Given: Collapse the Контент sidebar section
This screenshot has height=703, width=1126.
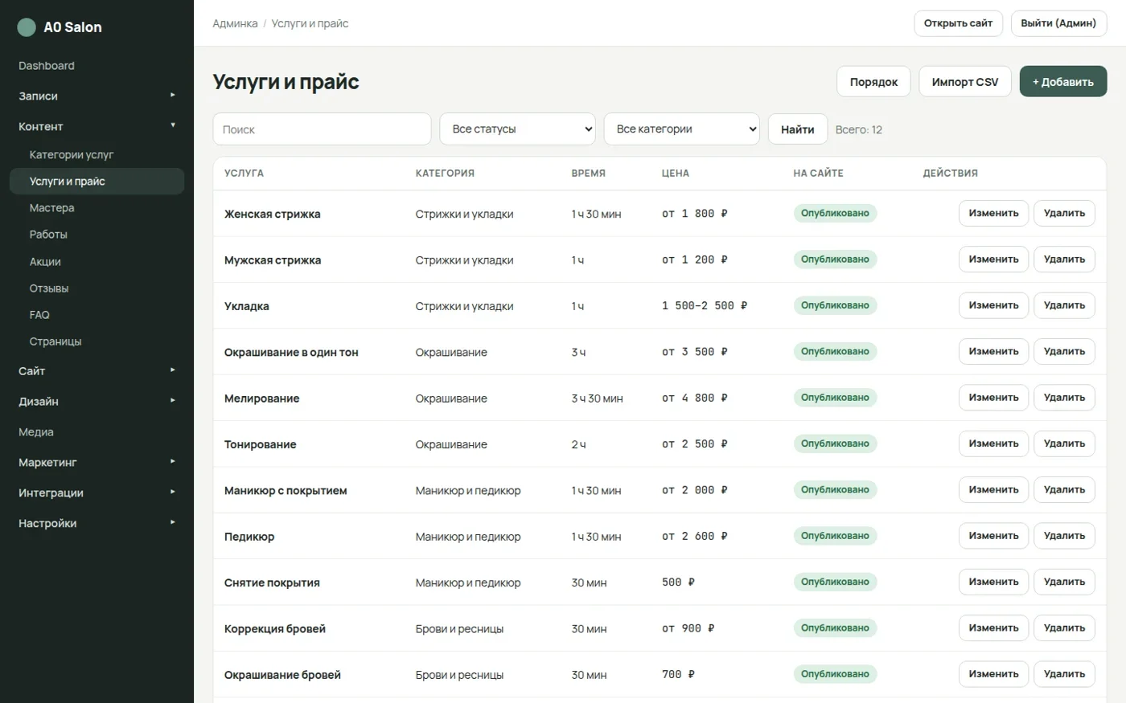Looking at the screenshot, I should pyautogui.click(x=97, y=126).
